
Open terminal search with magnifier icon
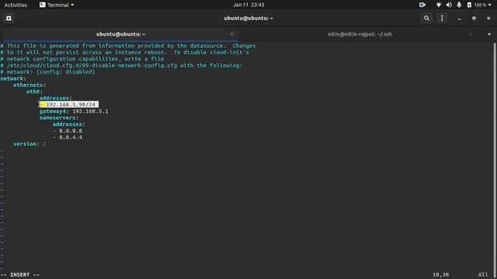tap(426, 19)
